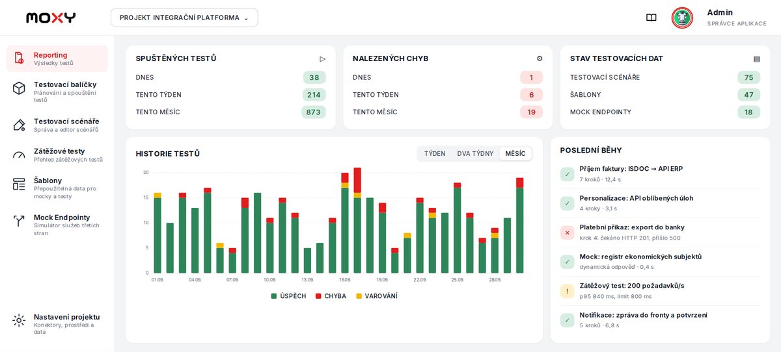Click the Mock endpointy count 18

[x=748, y=112]
